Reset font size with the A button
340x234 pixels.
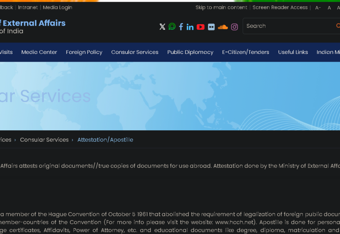coord(329,8)
